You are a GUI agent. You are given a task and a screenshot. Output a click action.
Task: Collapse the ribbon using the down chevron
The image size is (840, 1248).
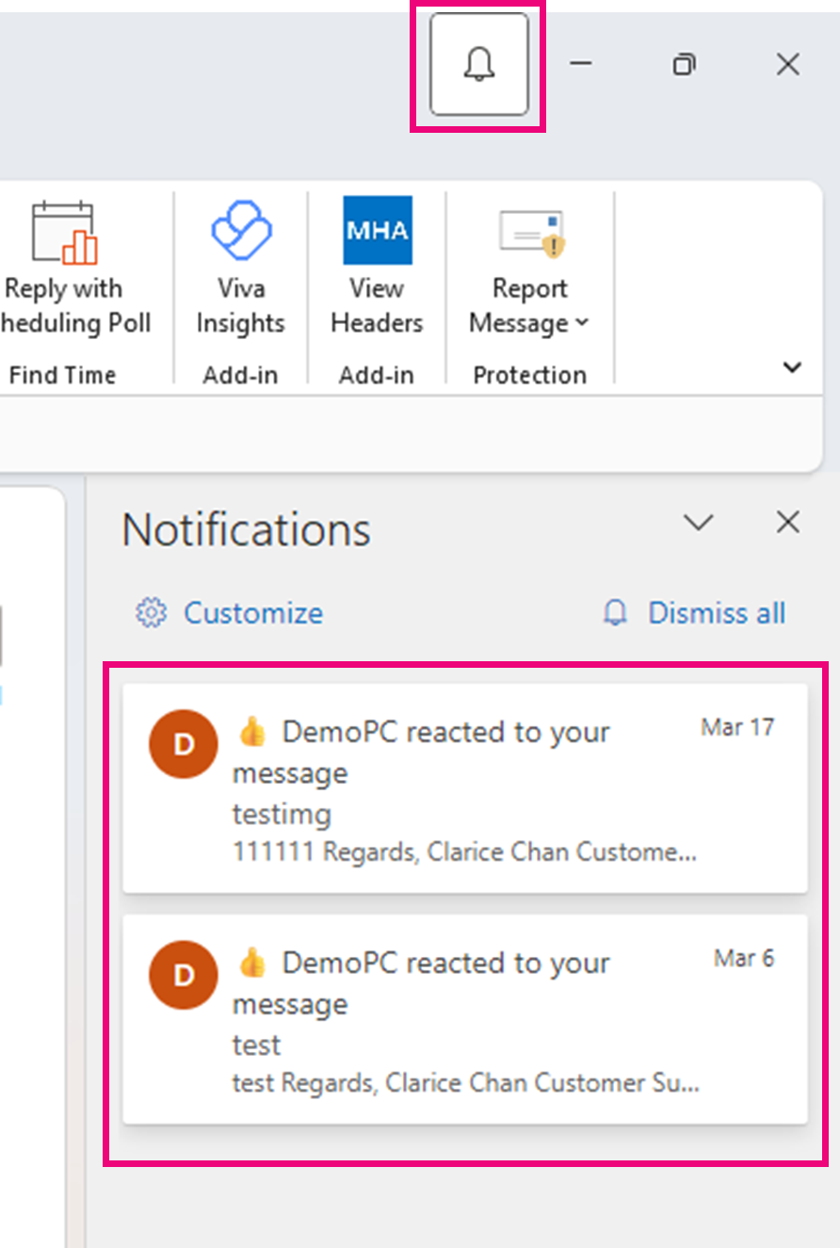(791, 367)
